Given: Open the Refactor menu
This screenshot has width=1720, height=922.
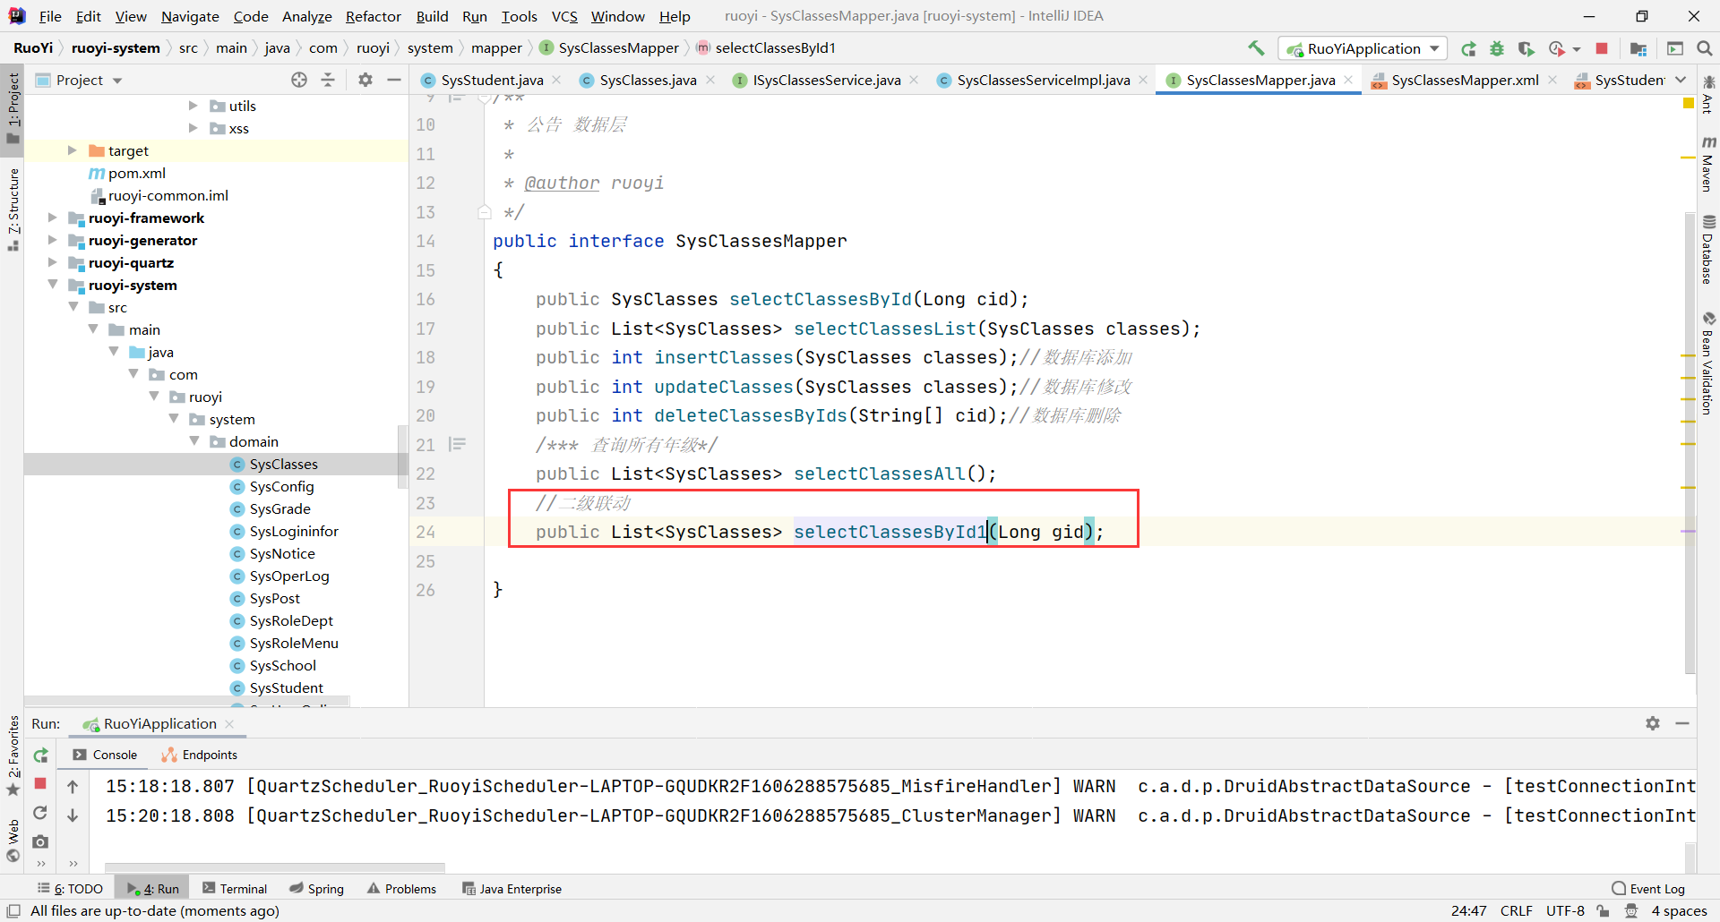Looking at the screenshot, I should click(373, 16).
